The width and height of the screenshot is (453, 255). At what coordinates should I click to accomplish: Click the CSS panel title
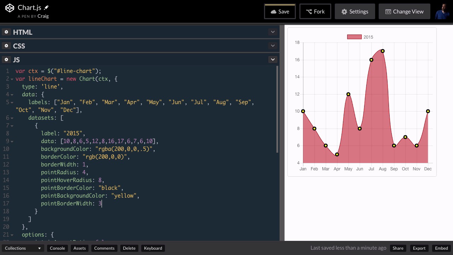tap(19, 46)
